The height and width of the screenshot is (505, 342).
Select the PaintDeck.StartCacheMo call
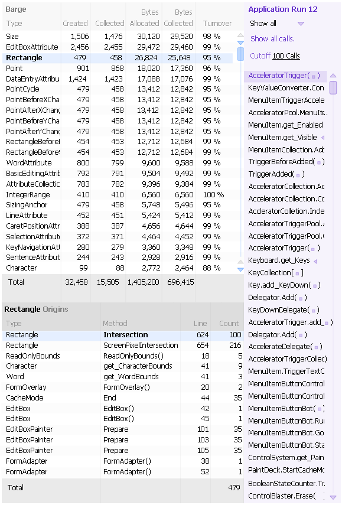click(x=286, y=470)
